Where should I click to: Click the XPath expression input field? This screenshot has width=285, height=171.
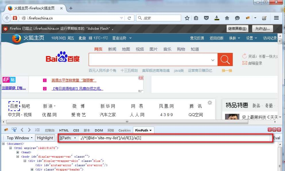tap(175, 138)
